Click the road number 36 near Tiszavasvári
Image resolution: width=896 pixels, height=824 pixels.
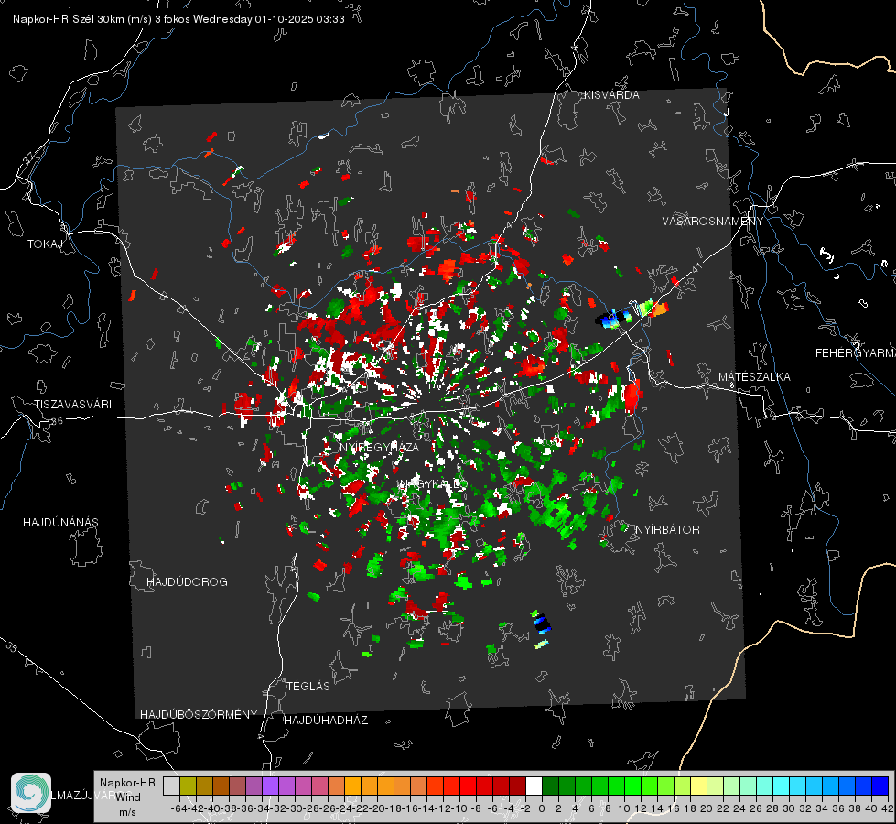(57, 421)
